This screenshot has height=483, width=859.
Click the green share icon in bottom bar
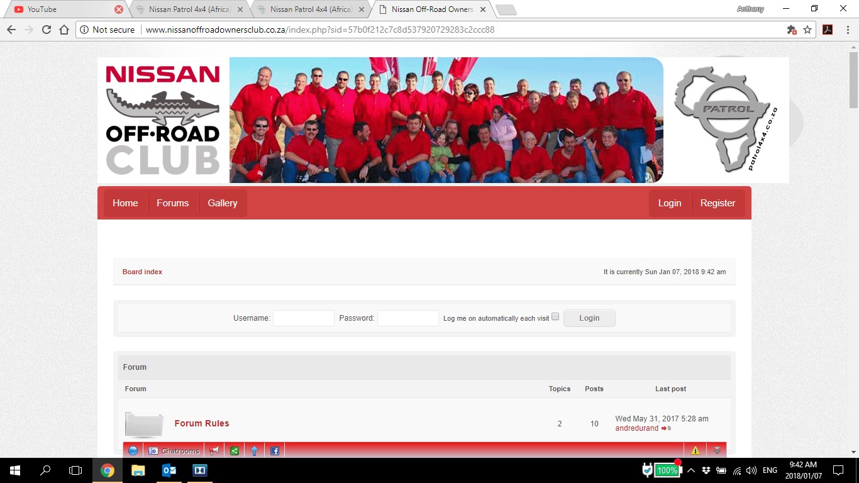(235, 450)
